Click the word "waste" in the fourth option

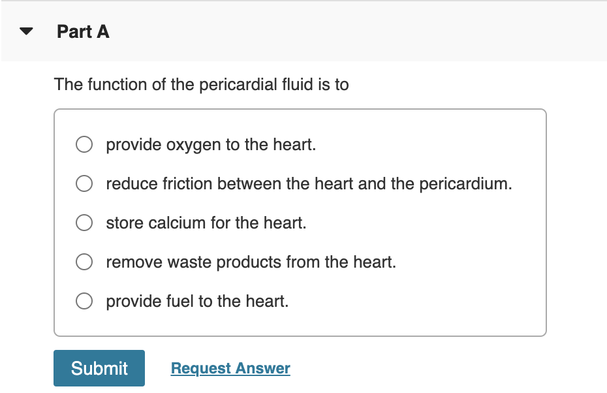coord(189,262)
